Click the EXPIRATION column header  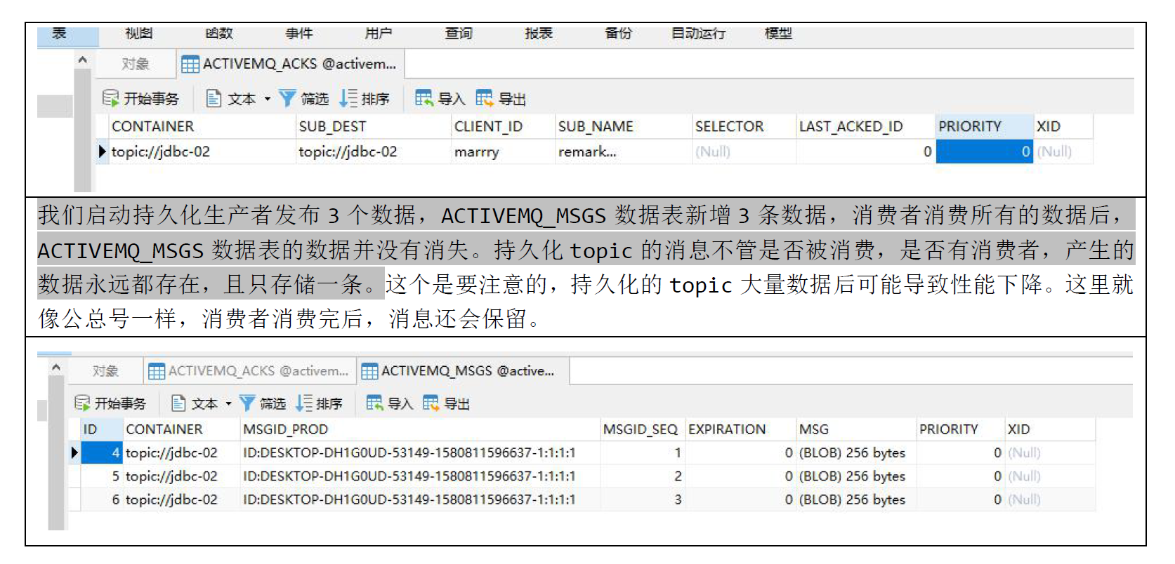[x=741, y=429]
